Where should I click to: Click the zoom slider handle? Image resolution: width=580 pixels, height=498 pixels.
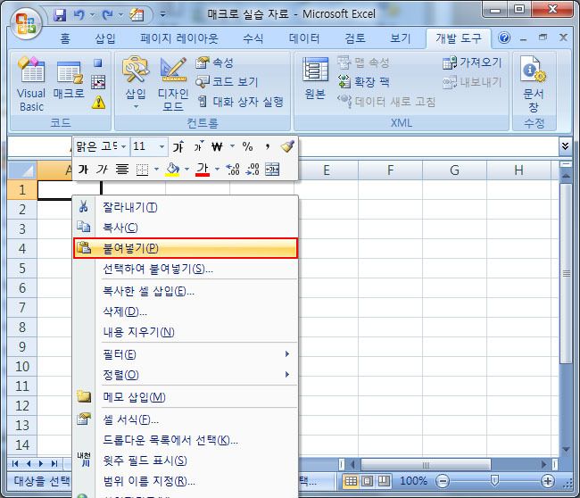click(x=494, y=481)
